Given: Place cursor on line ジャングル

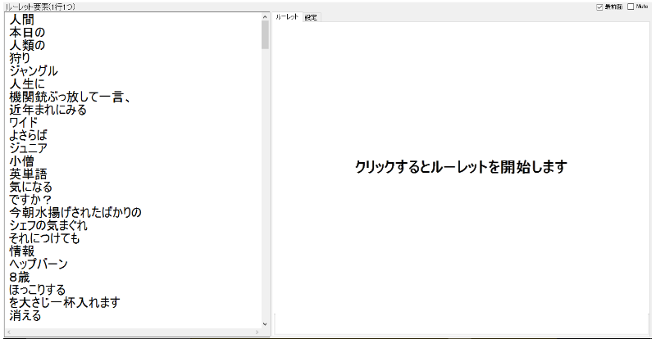Looking at the screenshot, I should pos(34,71).
